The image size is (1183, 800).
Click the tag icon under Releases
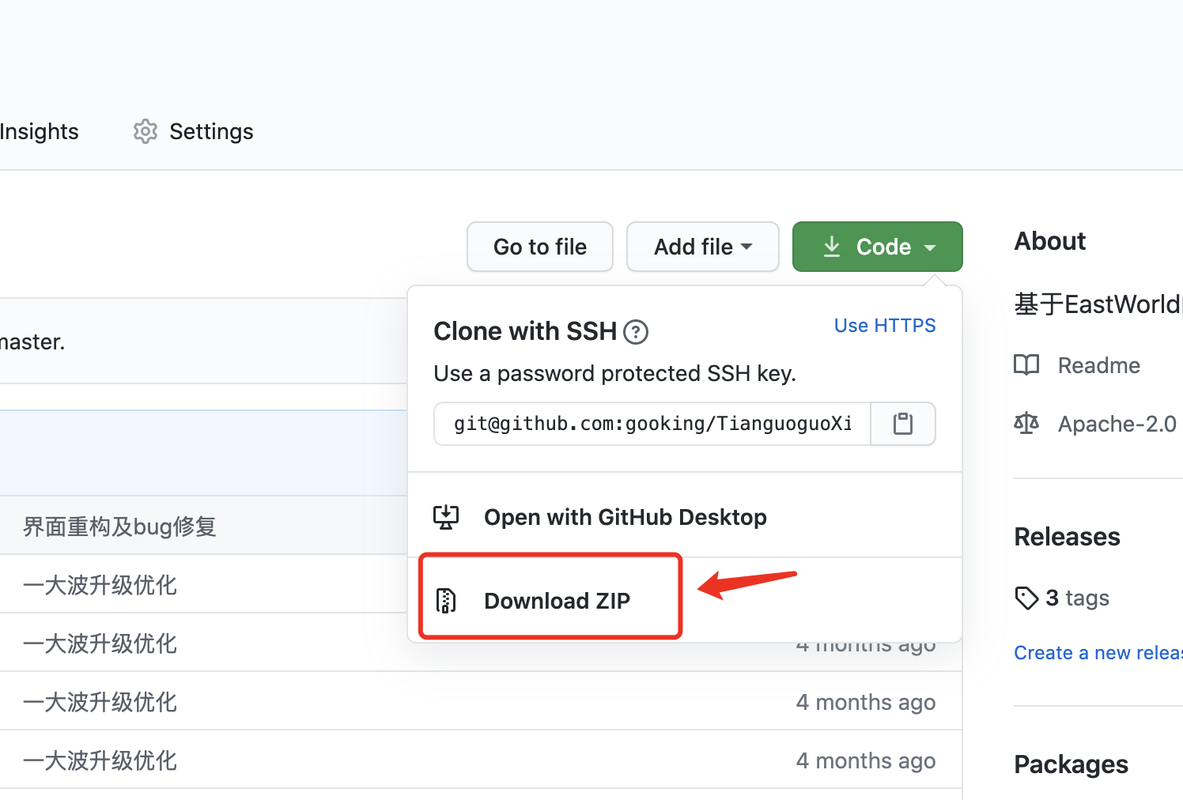(1026, 598)
